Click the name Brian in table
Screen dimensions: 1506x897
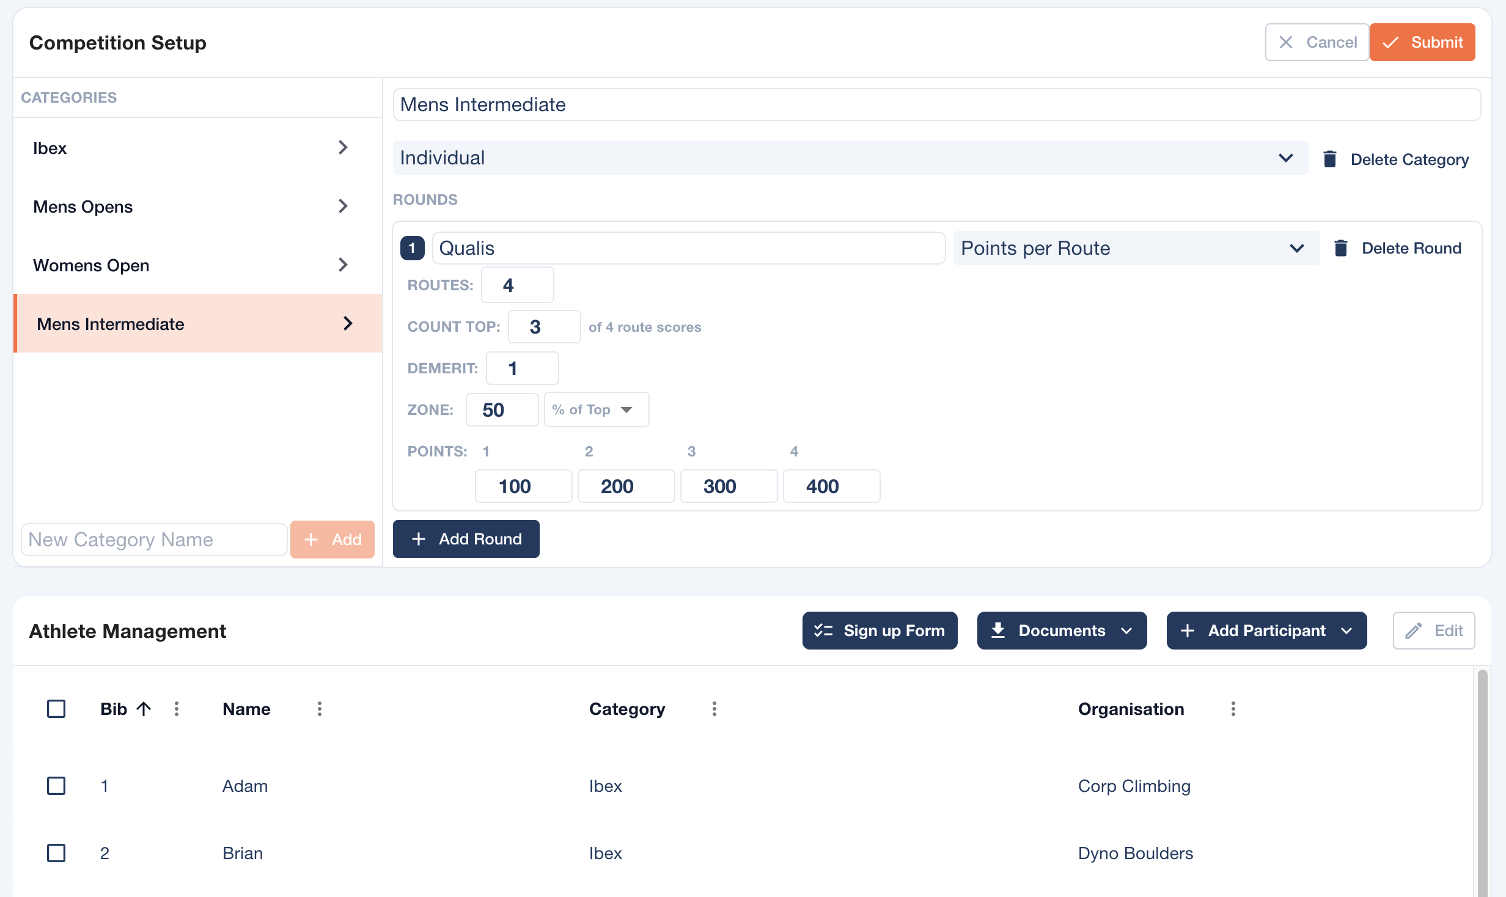pos(243,853)
